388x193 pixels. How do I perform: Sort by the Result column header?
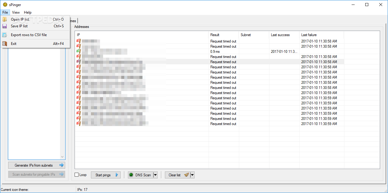tap(224, 35)
